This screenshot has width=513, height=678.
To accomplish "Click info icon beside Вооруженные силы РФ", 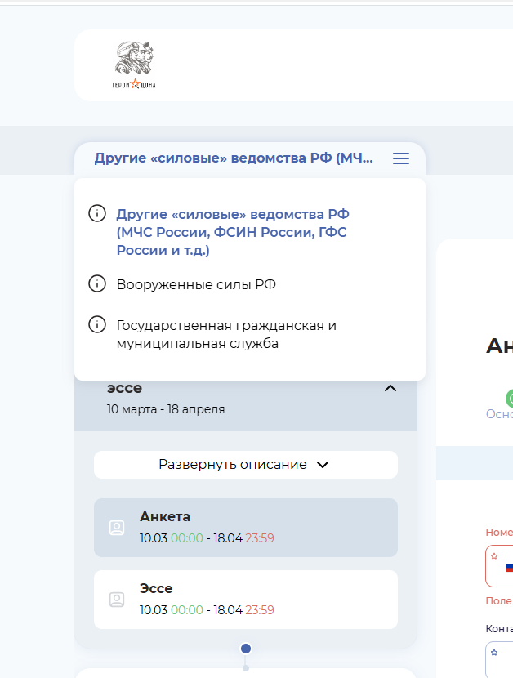I will [97, 284].
